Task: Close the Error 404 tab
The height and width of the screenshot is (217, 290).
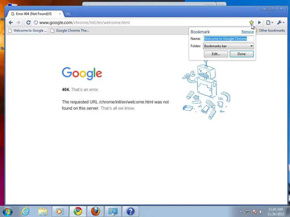Action: click(60, 14)
